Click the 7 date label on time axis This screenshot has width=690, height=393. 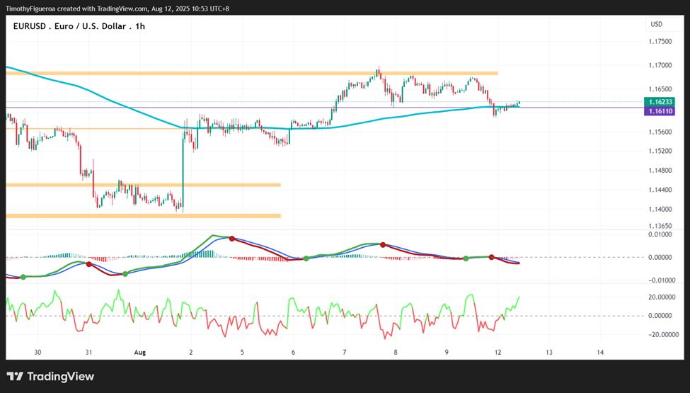coord(345,353)
